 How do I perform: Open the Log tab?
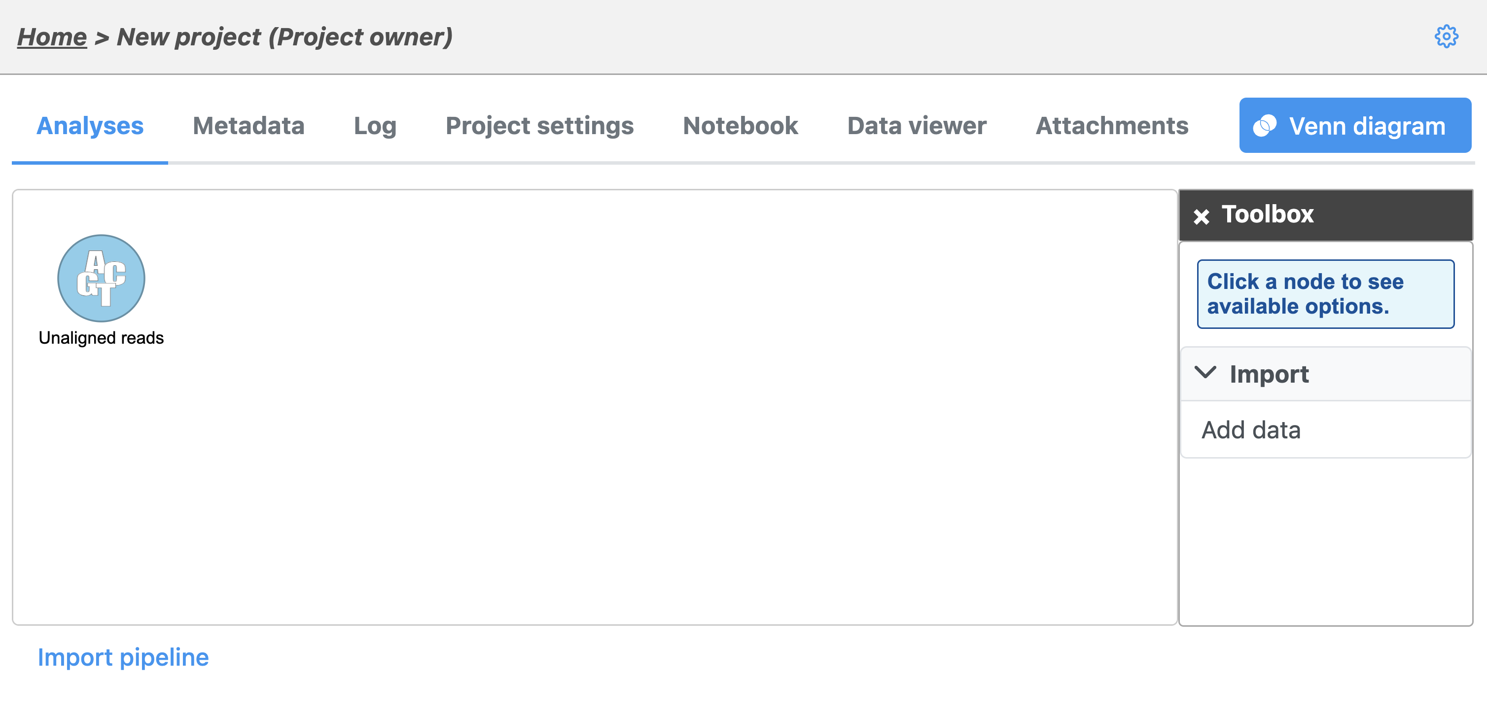375,125
